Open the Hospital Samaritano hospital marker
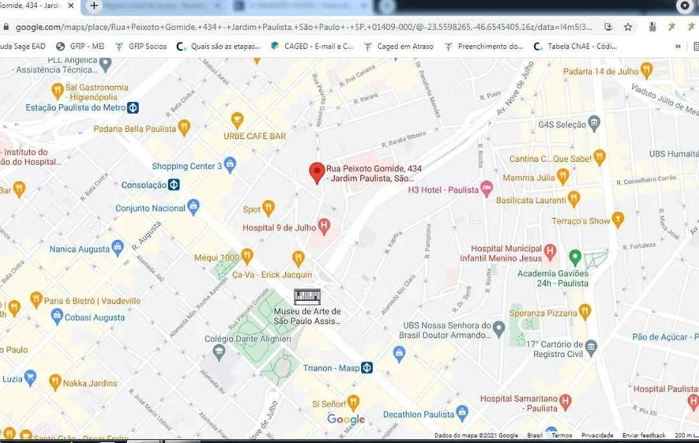Screen dimensions: 699x443 [x=565, y=402]
